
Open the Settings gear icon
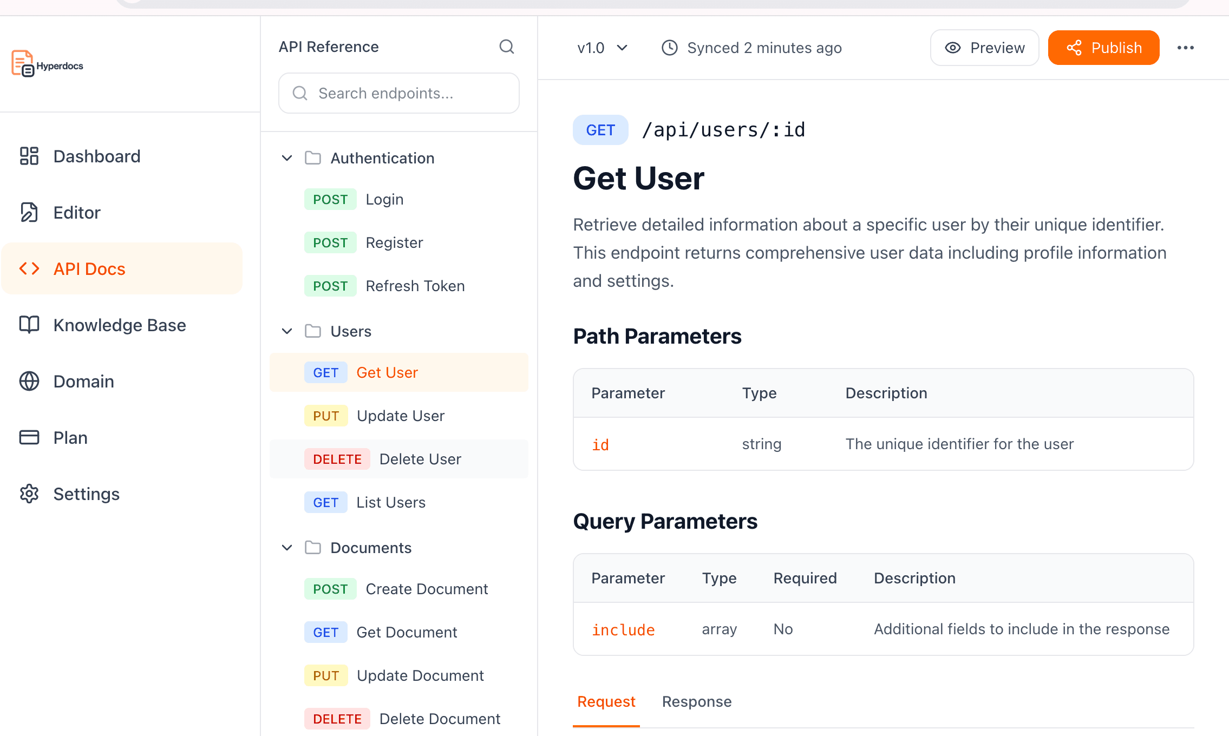click(29, 494)
